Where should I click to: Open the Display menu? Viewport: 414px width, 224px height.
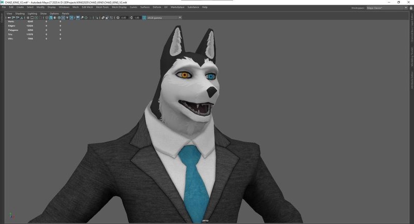click(51, 7)
